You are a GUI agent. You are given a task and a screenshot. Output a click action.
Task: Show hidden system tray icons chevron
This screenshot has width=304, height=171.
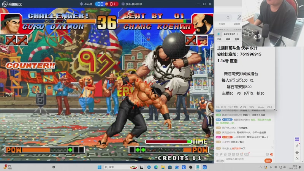(261, 167)
